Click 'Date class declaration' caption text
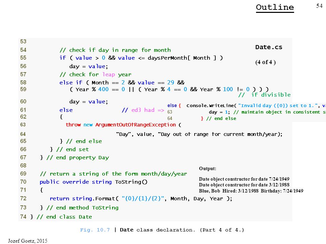This screenshot has width=326, height=244. click(x=157, y=230)
